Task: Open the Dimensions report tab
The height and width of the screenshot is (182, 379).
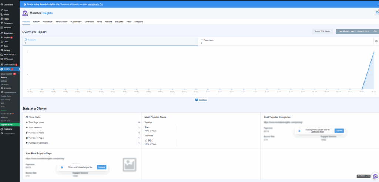Action: [x=90, y=21]
